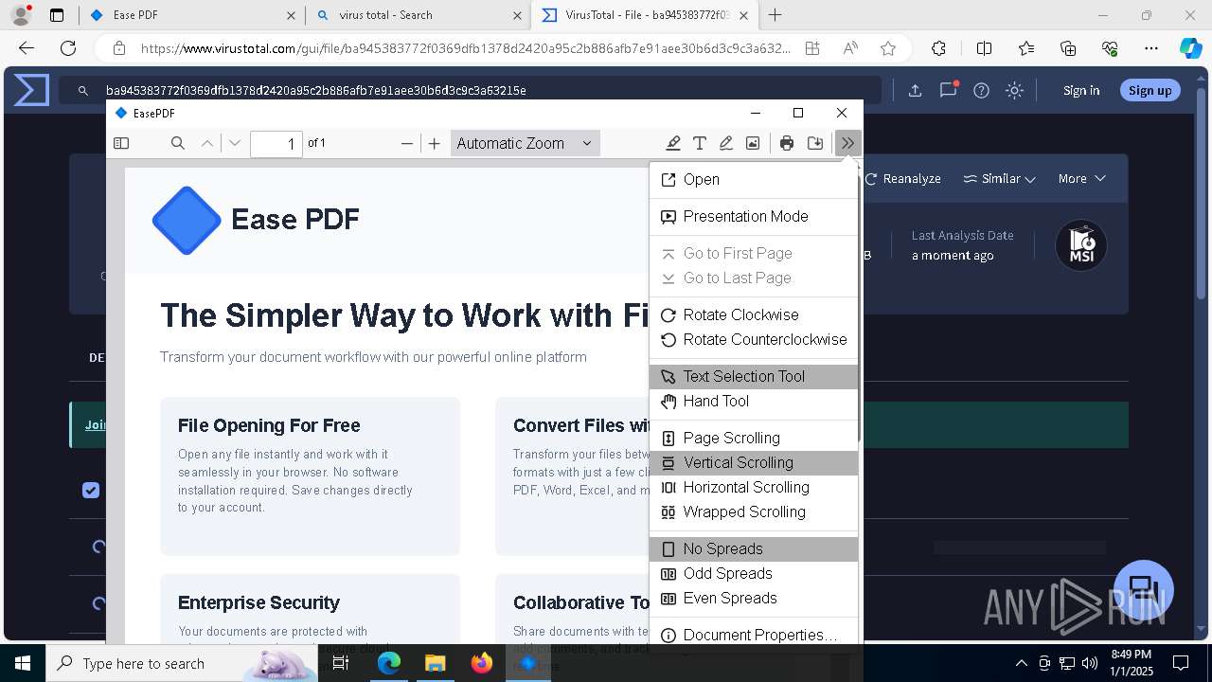The height and width of the screenshot is (682, 1212).
Task: Select Wrapped Scrolling mode
Action: point(754,511)
